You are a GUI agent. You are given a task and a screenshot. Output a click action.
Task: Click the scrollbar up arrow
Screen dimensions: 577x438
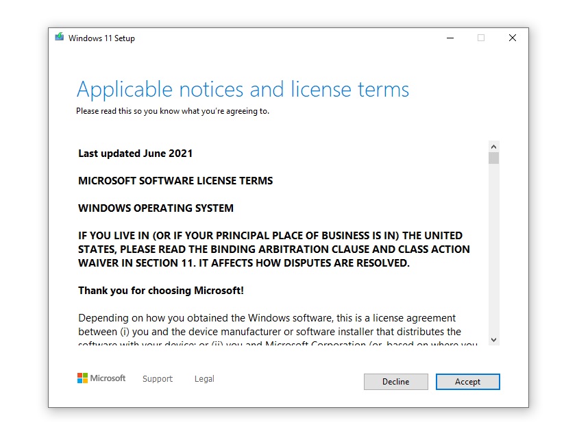coord(494,147)
